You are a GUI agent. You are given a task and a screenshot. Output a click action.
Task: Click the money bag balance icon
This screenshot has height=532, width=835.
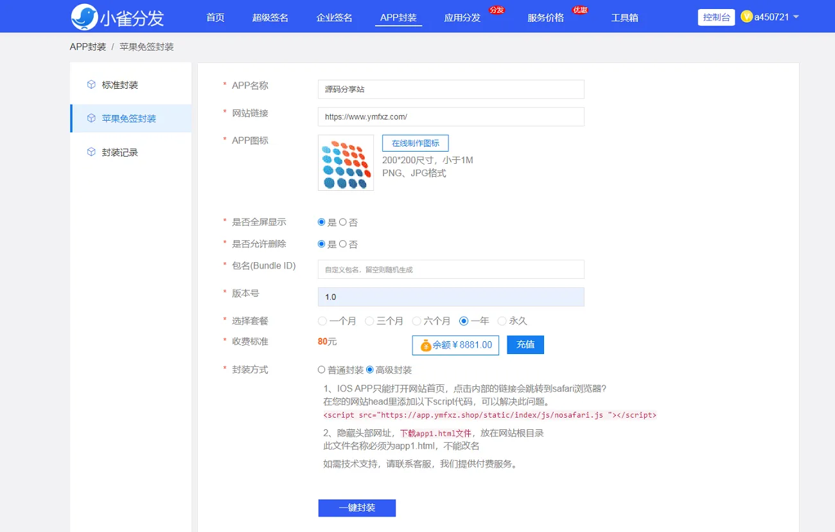point(426,345)
